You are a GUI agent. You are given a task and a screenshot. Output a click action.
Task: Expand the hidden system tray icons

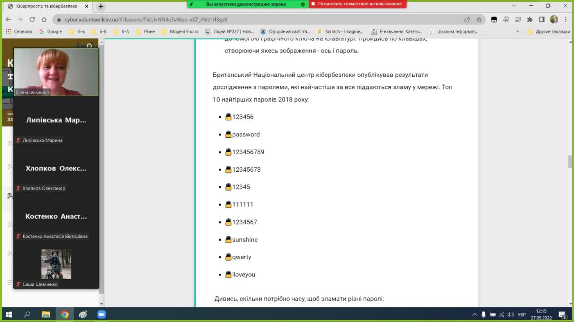474,314
